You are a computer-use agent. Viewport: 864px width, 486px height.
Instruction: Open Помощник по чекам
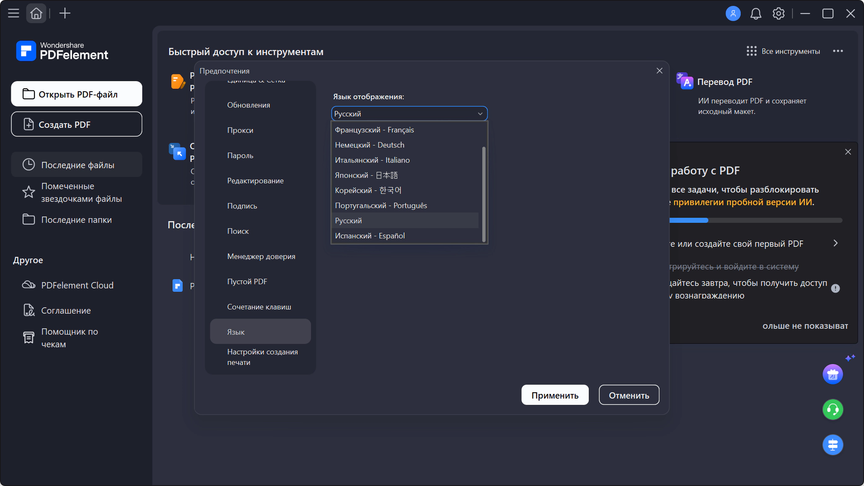[77, 338]
